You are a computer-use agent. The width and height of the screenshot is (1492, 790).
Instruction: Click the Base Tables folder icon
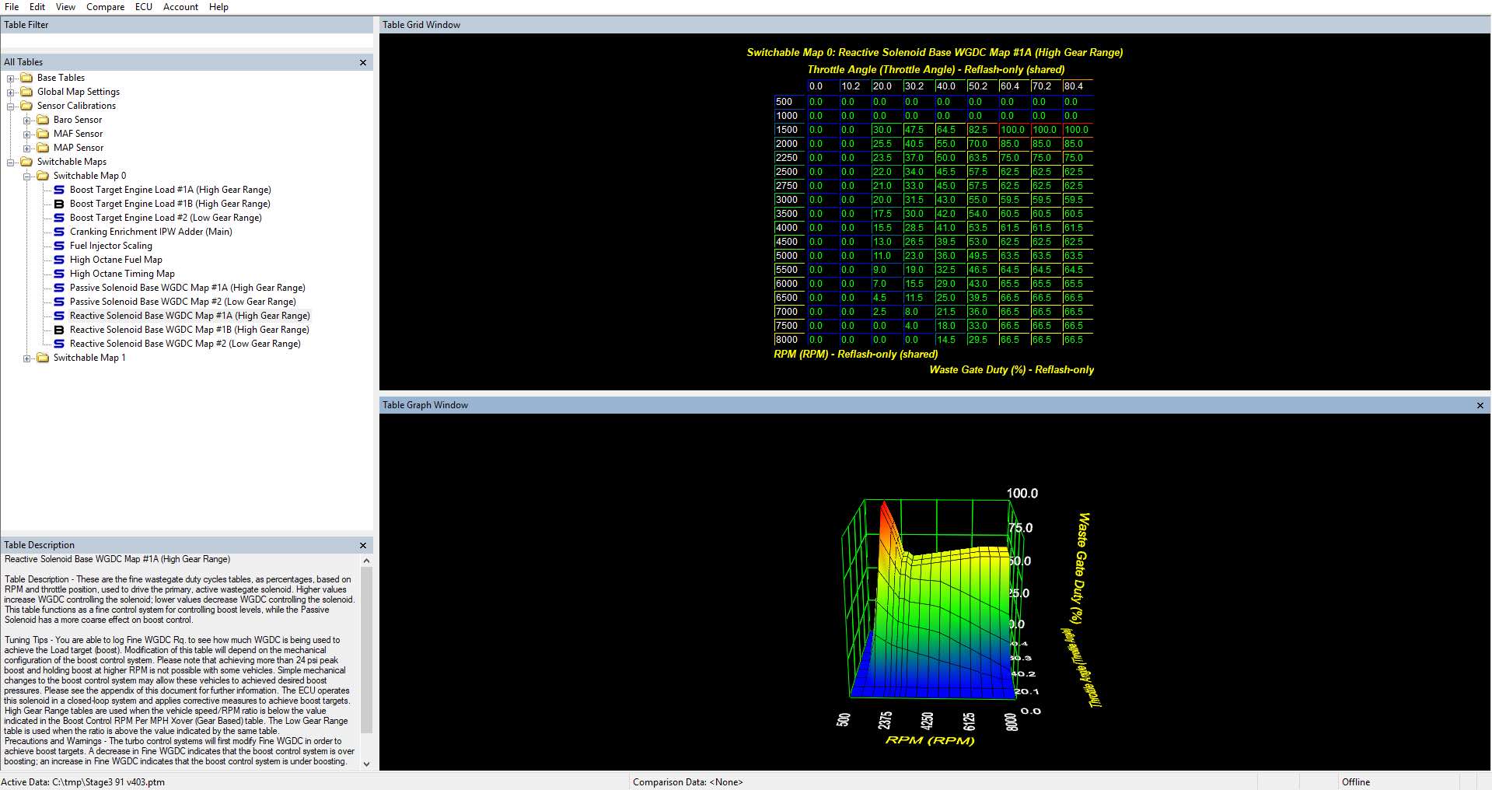click(x=26, y=78)
